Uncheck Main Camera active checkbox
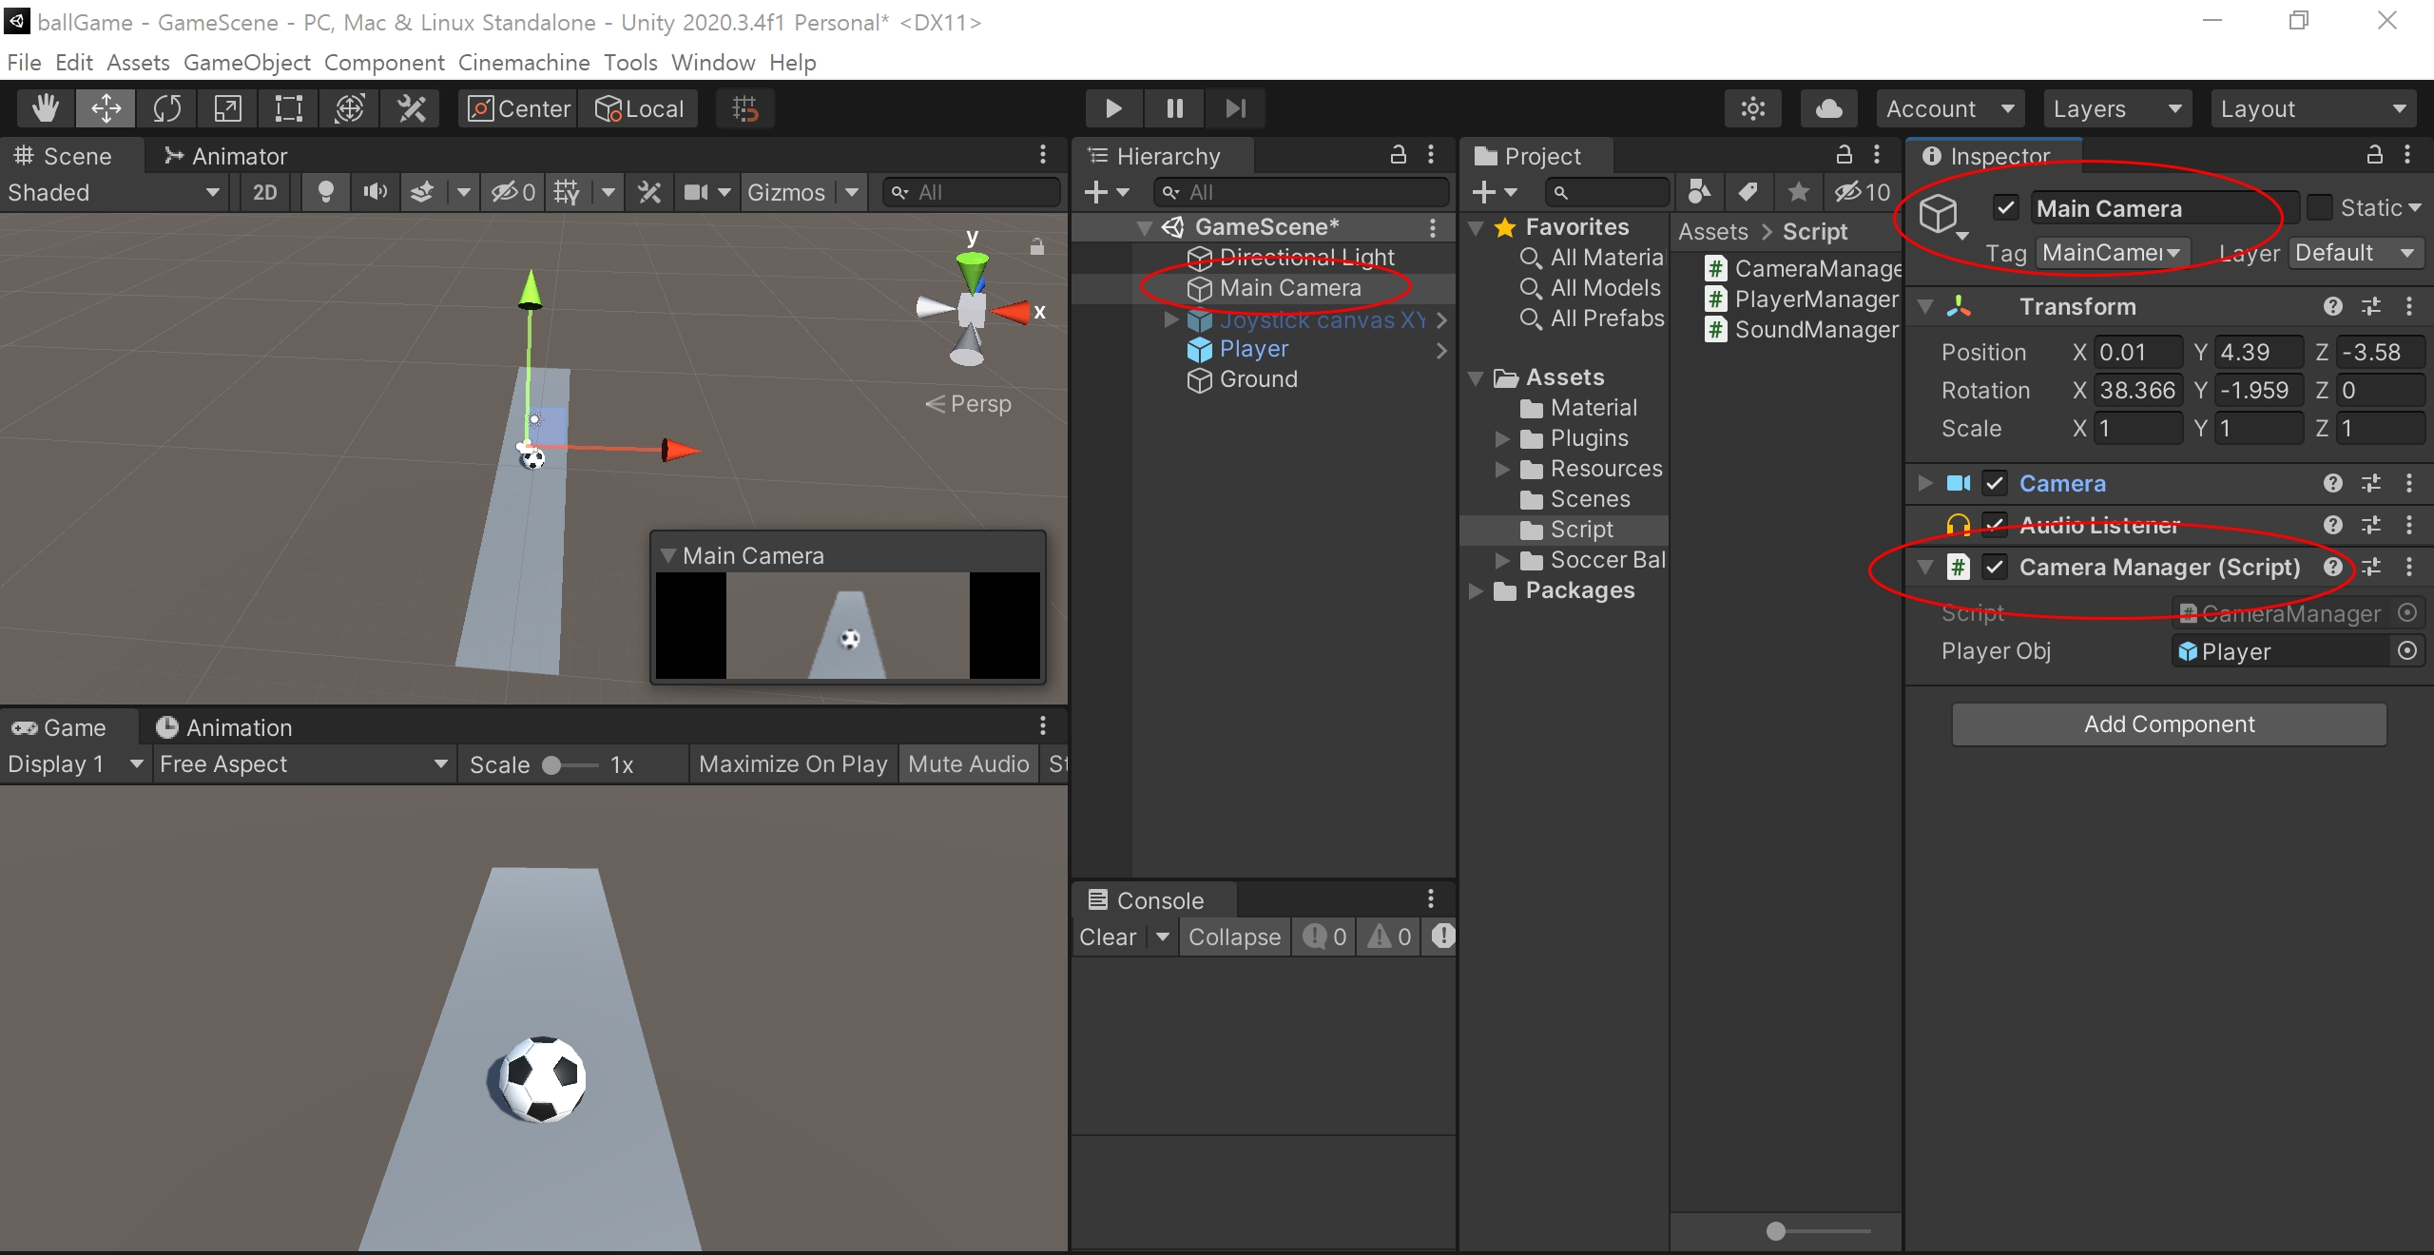Screen dimensions: 2434x1255 click(2006, 207)
